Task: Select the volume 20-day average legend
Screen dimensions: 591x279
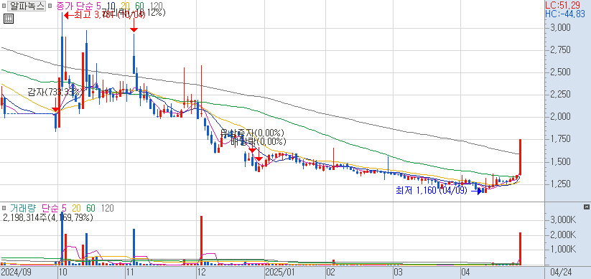Action: 77,208
